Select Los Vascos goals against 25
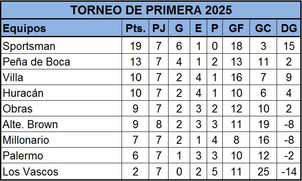Screen dimensions: 302x181 pyautogui.click(x=263, y=172)
